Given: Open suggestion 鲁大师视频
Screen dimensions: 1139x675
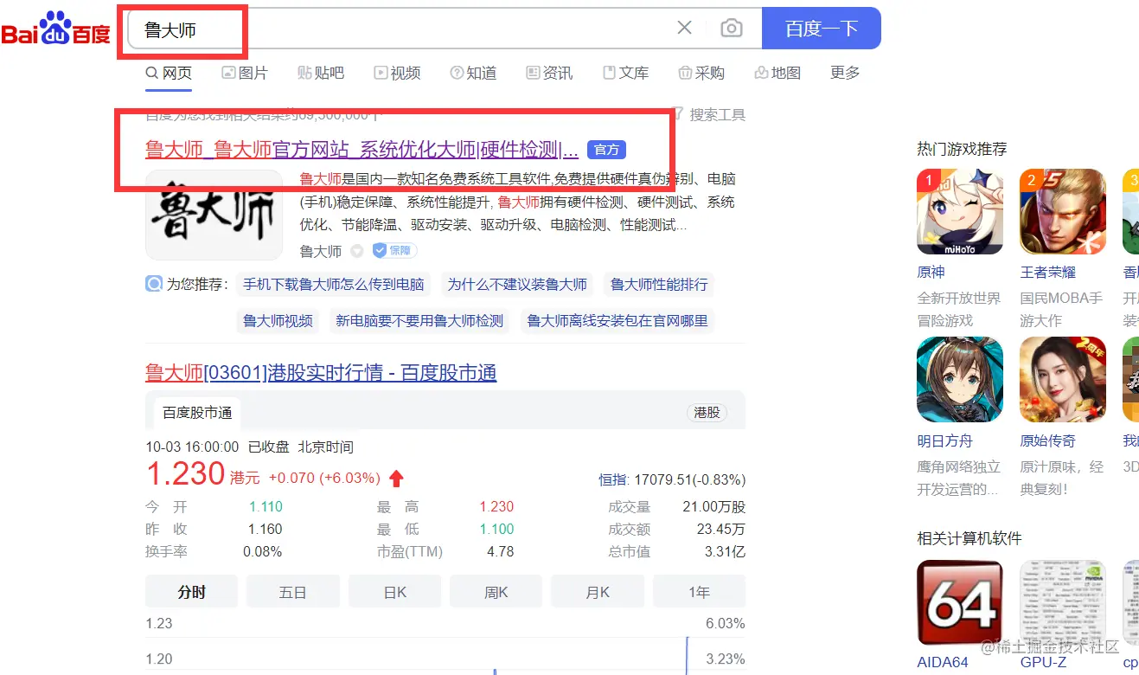Looking at the screenshot, I should [278, 321].
